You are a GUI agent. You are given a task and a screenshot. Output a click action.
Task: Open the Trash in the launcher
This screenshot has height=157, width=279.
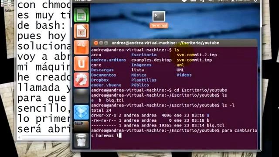point(82,140)
